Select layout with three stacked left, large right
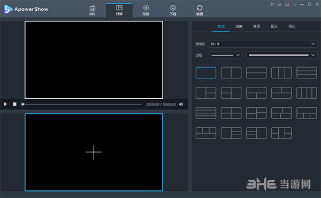Image resolution: width=321 pixels, height=198 pixels. click(256, 133)
